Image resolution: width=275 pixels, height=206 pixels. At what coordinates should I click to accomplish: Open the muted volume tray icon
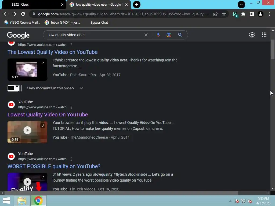(250, 201)
